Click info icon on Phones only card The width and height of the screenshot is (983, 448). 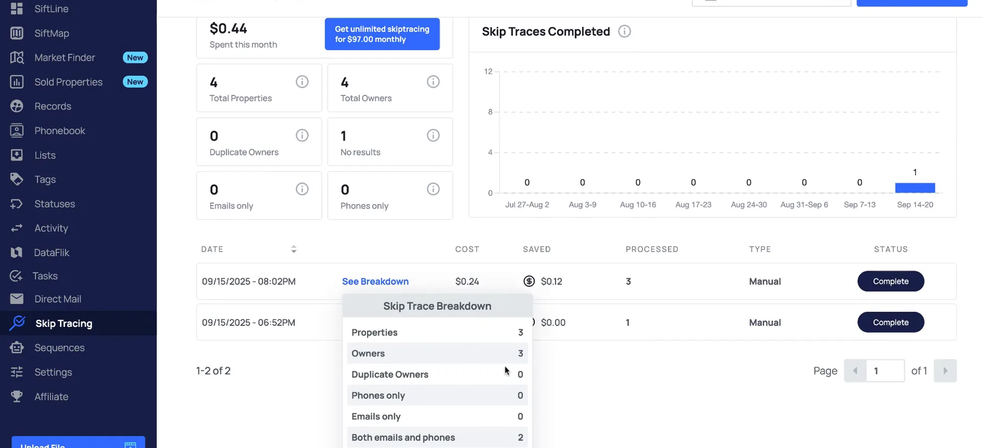pos(433,189)
